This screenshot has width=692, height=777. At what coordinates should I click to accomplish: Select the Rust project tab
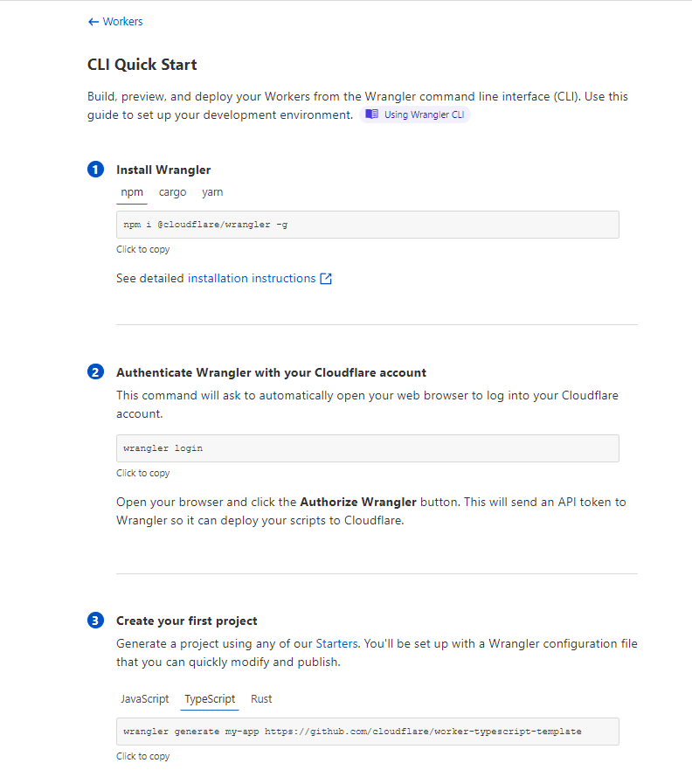pyautogui.click(x=261, y=699)
